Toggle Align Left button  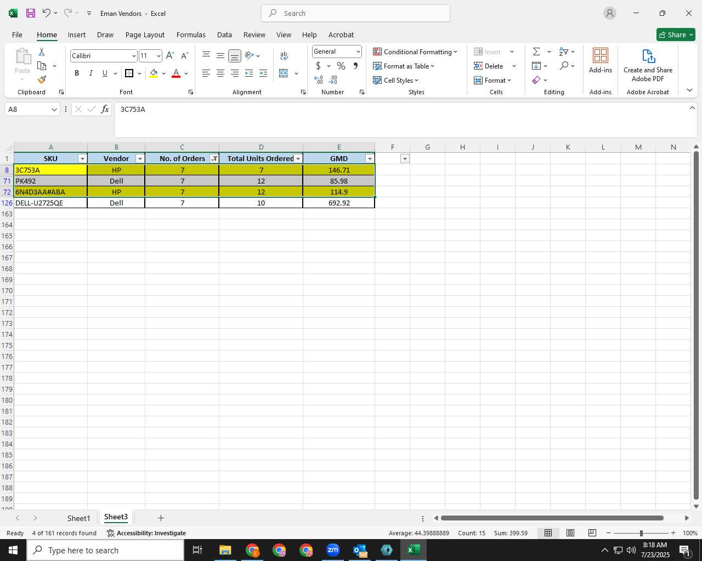click(x=206, y=73)
